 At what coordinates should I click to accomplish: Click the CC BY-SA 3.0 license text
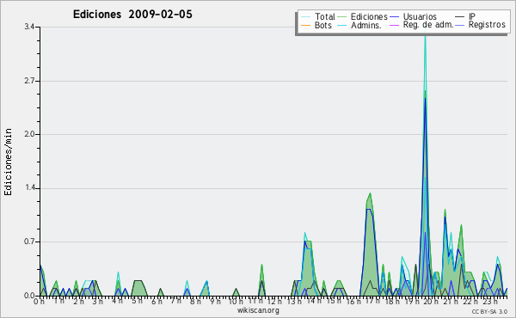(x=489, y=312)
